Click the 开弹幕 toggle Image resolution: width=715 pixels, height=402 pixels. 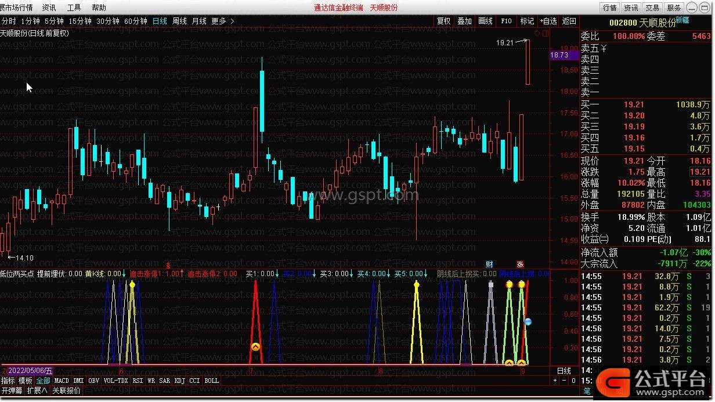(12, 391)
